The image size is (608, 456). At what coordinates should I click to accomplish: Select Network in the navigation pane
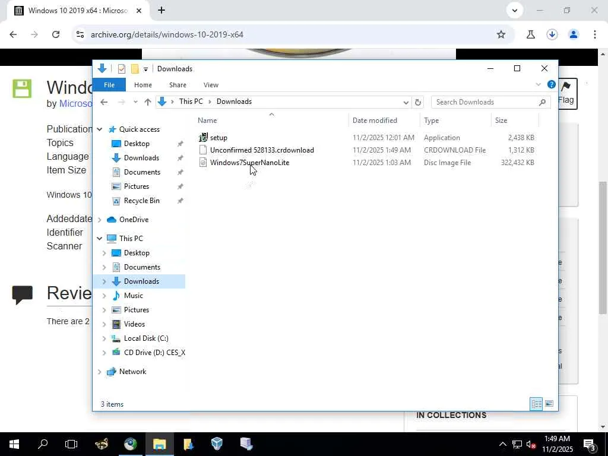tap(132, 372)
